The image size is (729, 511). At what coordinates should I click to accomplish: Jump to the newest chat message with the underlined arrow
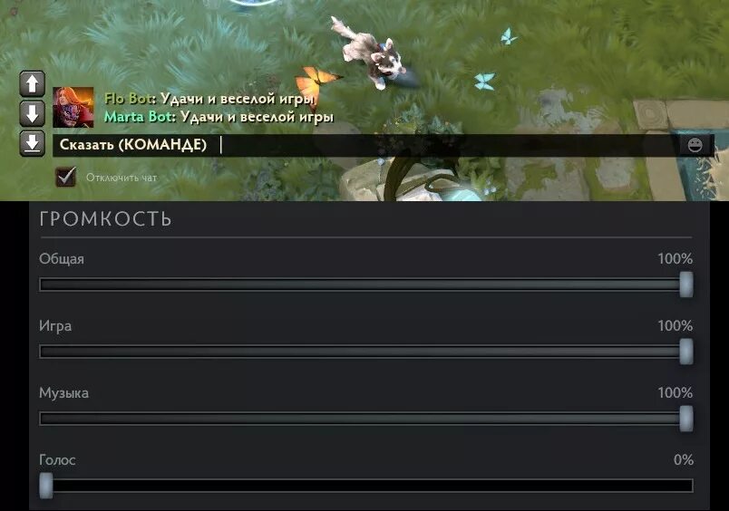pos(32,143)
